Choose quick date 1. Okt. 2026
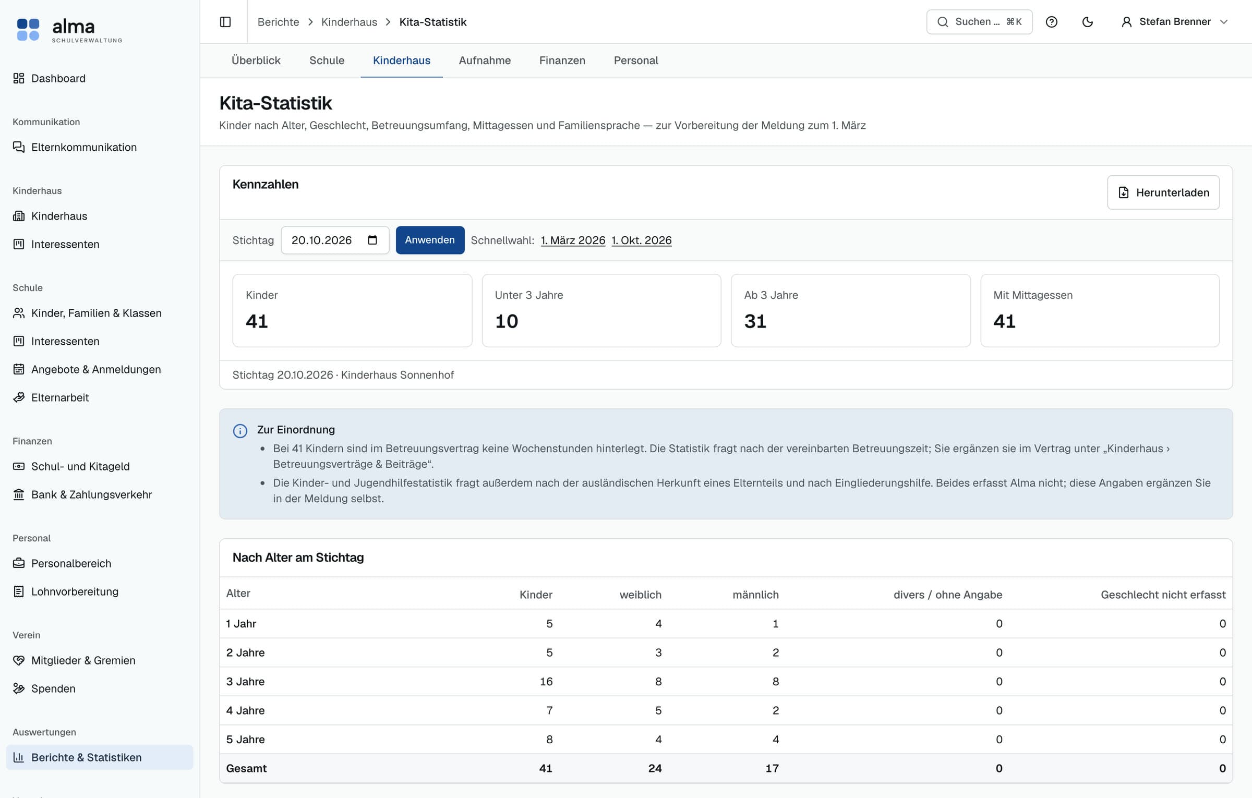The height and width of the screenshot is (798, 1252). tap(642, 240)
